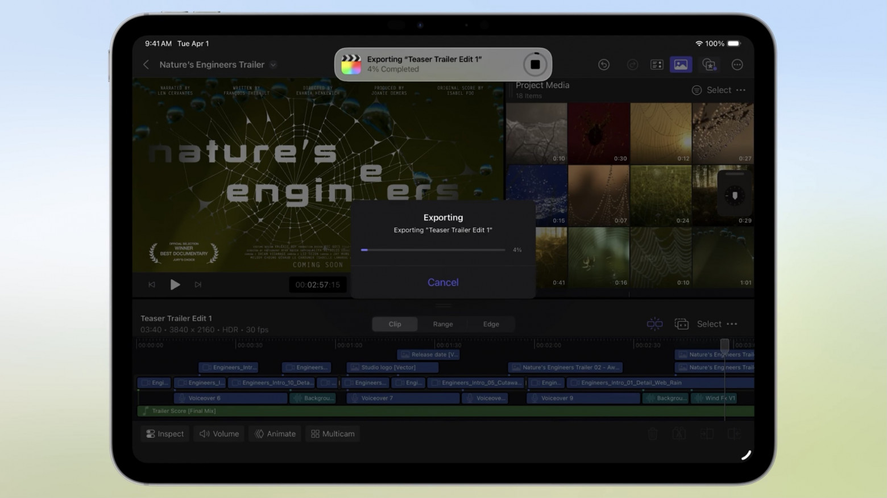This screenshot has height=498, width=887.
Task: Cancel the export in the dialog
Action: (x=443, y=282)
